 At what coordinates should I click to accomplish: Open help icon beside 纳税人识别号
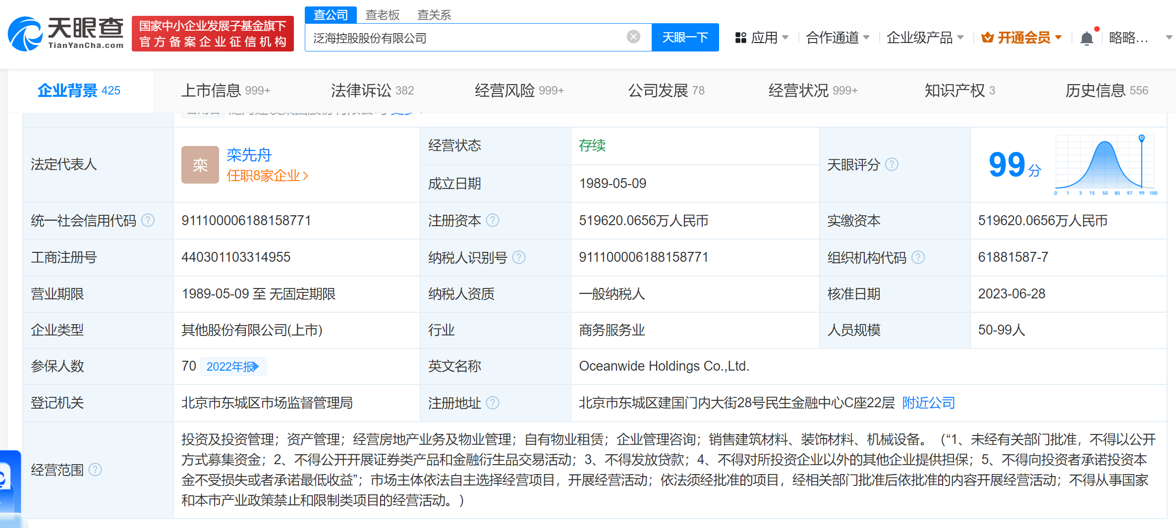[518, 257]
